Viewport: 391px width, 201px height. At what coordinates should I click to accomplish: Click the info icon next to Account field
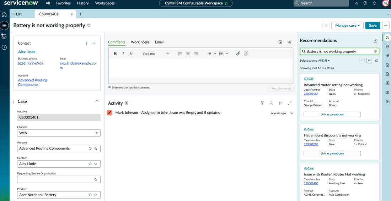pyautogui.click(x=90, y=148)
